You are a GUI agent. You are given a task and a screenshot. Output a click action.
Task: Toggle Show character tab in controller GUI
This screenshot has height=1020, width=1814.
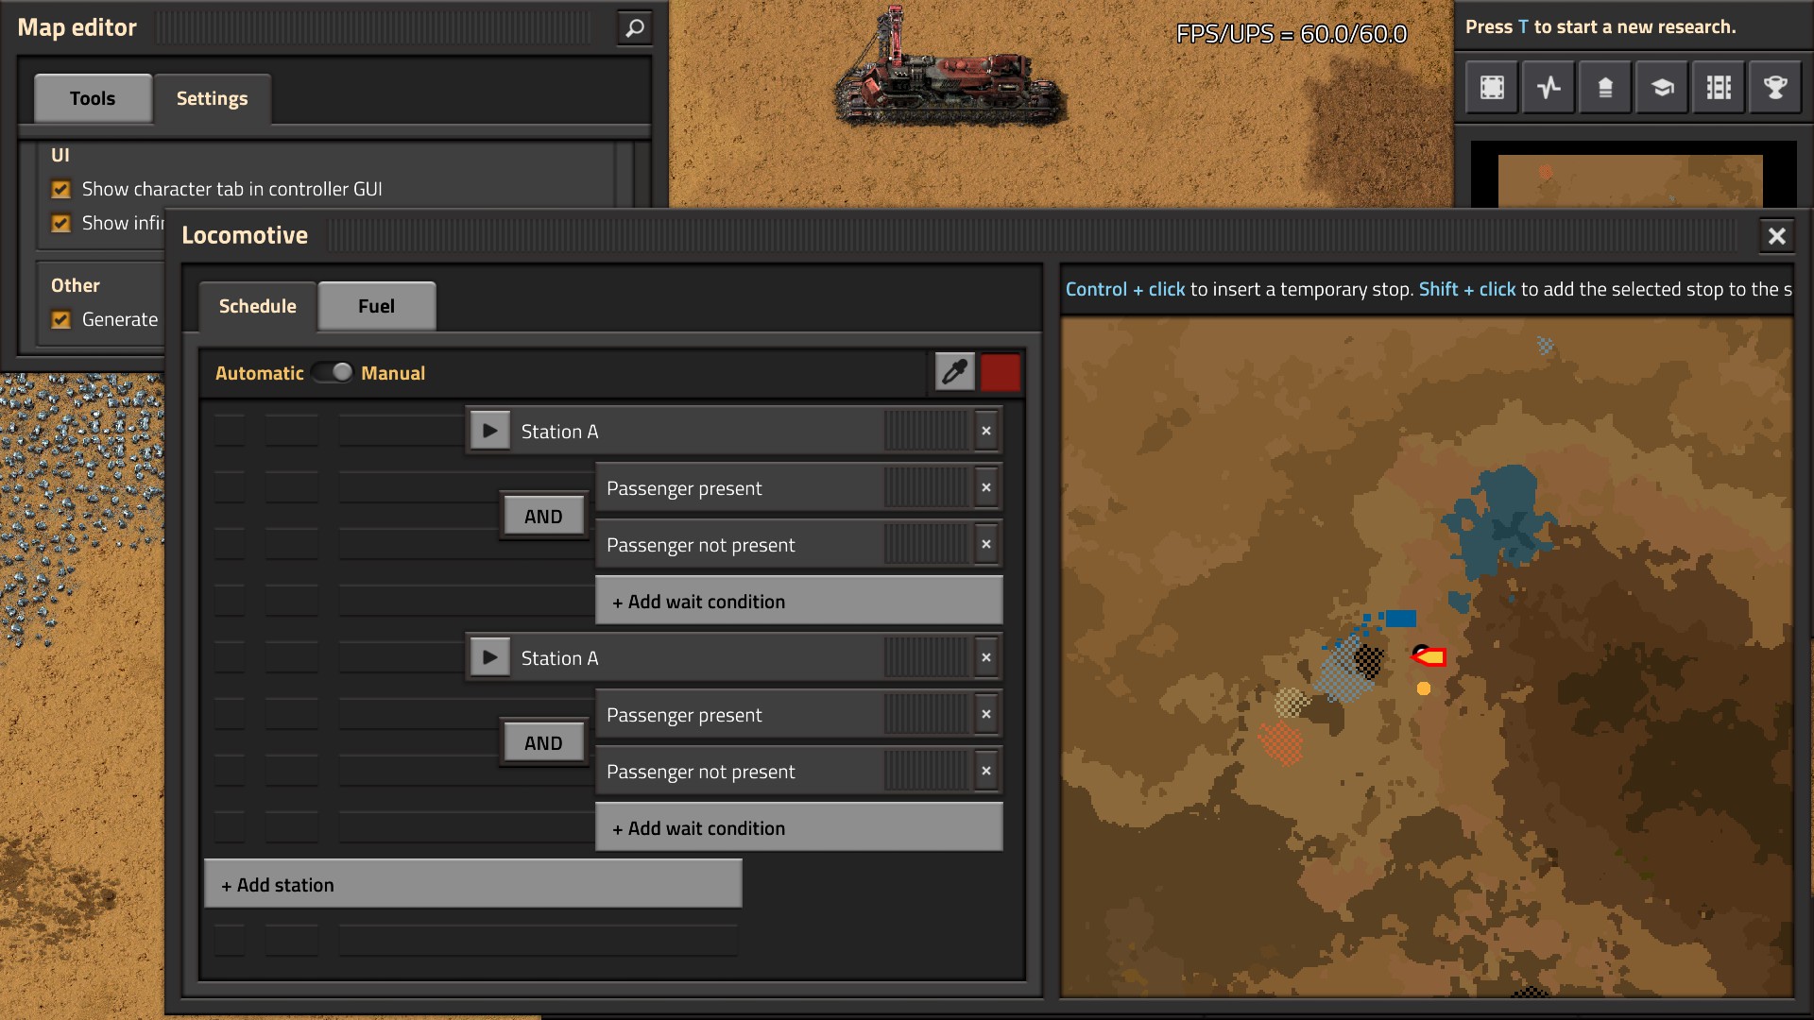click(x=61, y=190)
